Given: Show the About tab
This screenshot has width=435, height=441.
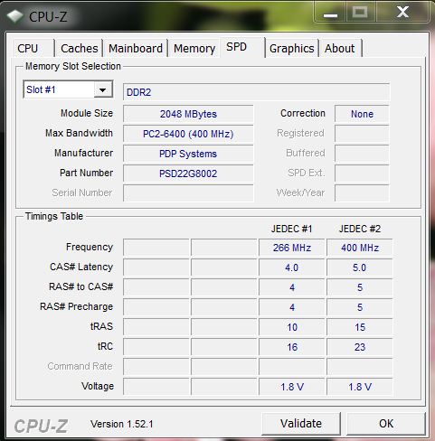Looking at the screenshot, I should (x=341, y=48).
